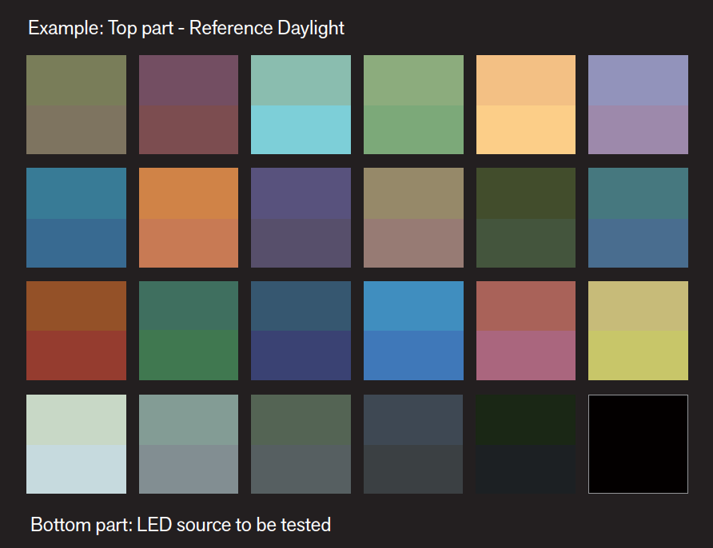The image size is (713, 548).
Task: Select the dark olive green swatch, second row
Action: coord(525,217)
